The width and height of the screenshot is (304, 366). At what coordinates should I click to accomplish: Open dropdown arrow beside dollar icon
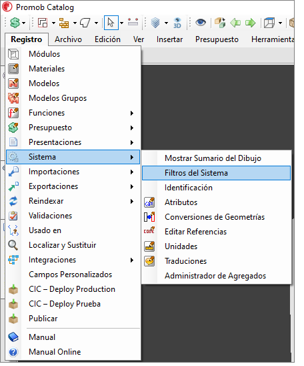[x=24, y=23]
